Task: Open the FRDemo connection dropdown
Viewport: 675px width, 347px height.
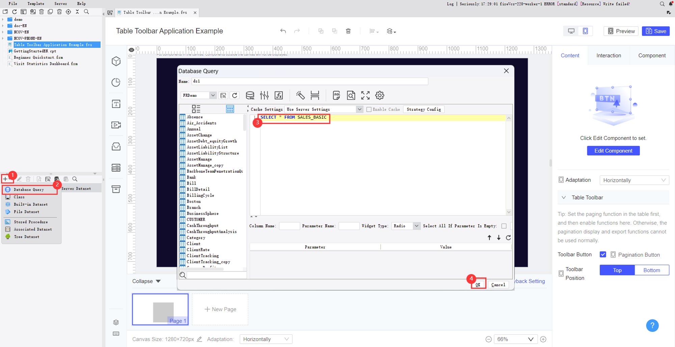Action: pos(213,95)
